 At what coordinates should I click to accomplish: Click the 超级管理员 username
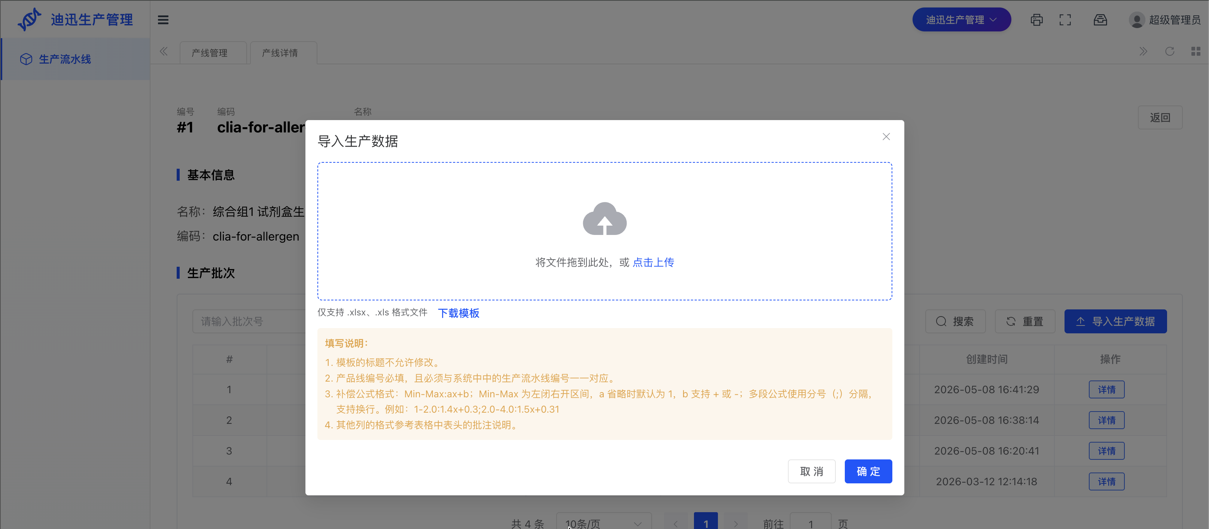[1174, 20]
